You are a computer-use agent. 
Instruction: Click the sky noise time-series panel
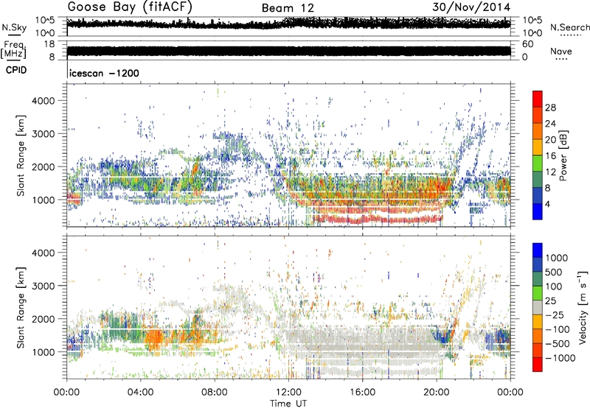[288, 27]
